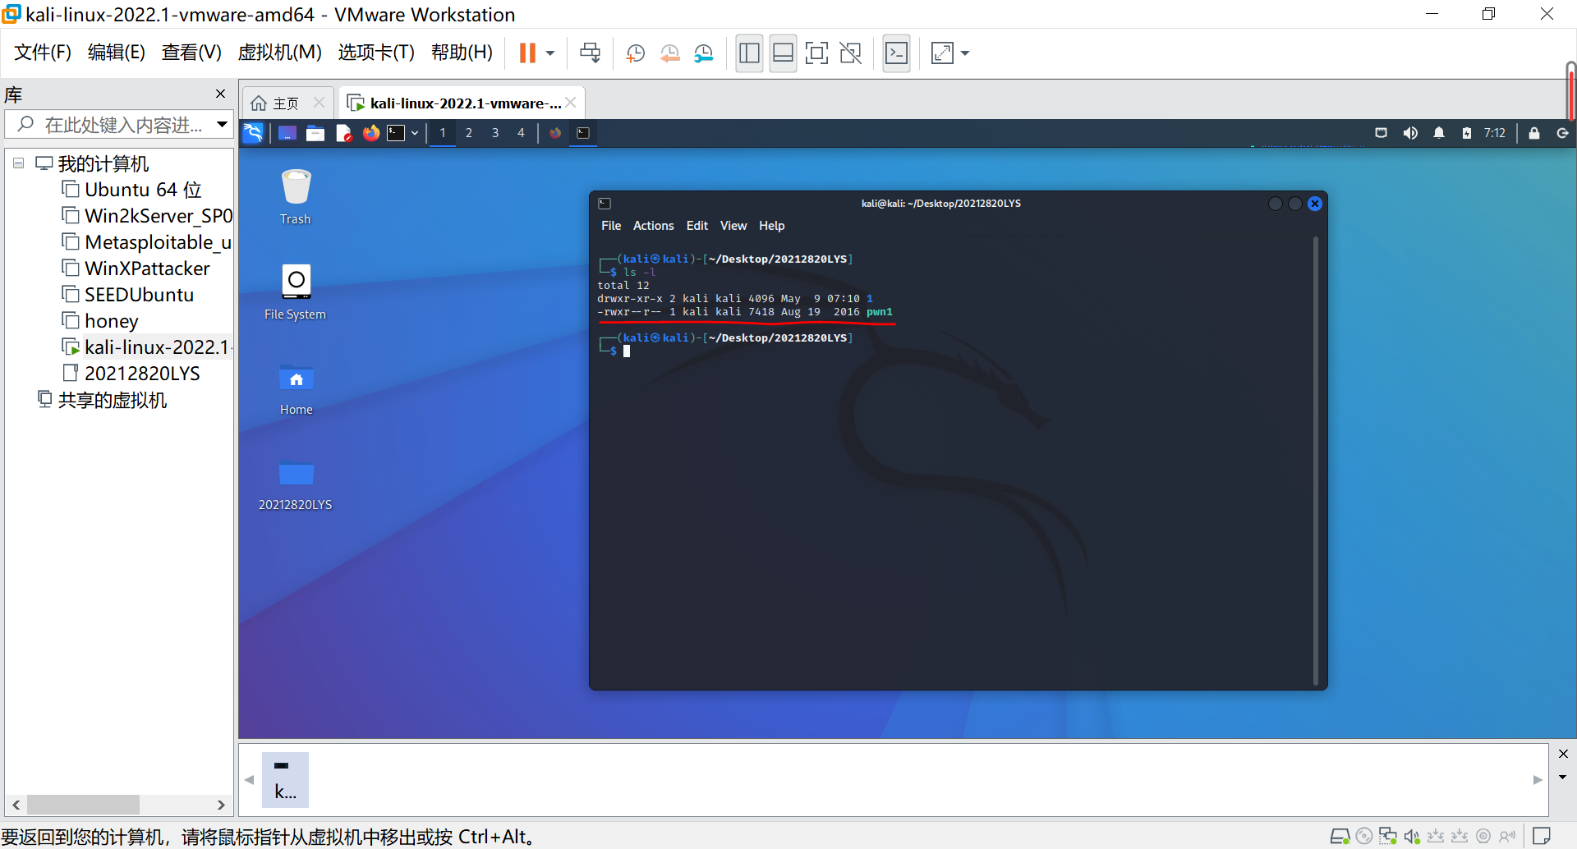Viewport: 1577px width, 849px height.
Task: Open the Trash desktop icon
Action: (296, 197)
